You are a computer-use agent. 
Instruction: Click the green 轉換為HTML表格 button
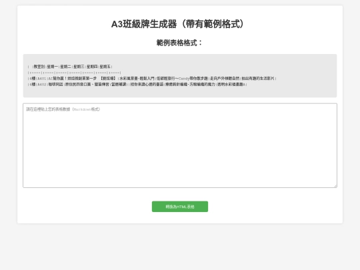180,207
